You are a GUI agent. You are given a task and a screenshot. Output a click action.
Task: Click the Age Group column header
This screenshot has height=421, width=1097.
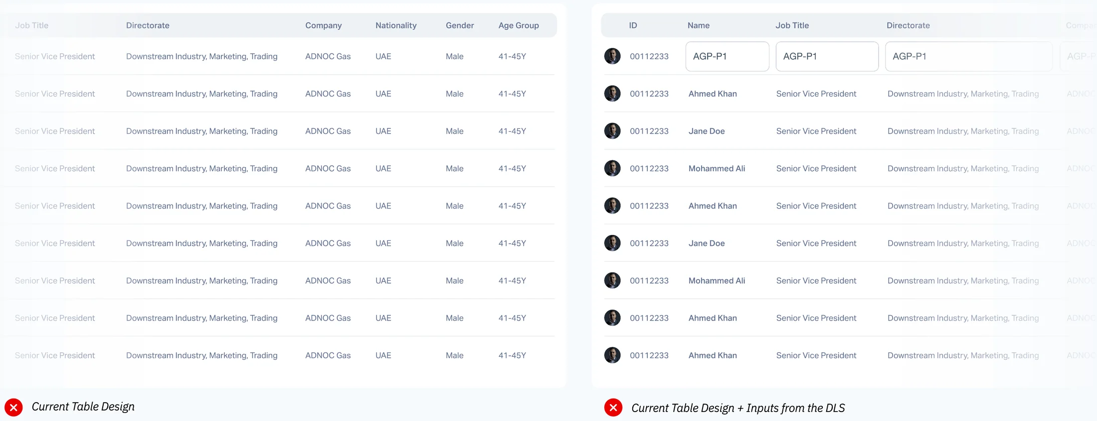519,25
